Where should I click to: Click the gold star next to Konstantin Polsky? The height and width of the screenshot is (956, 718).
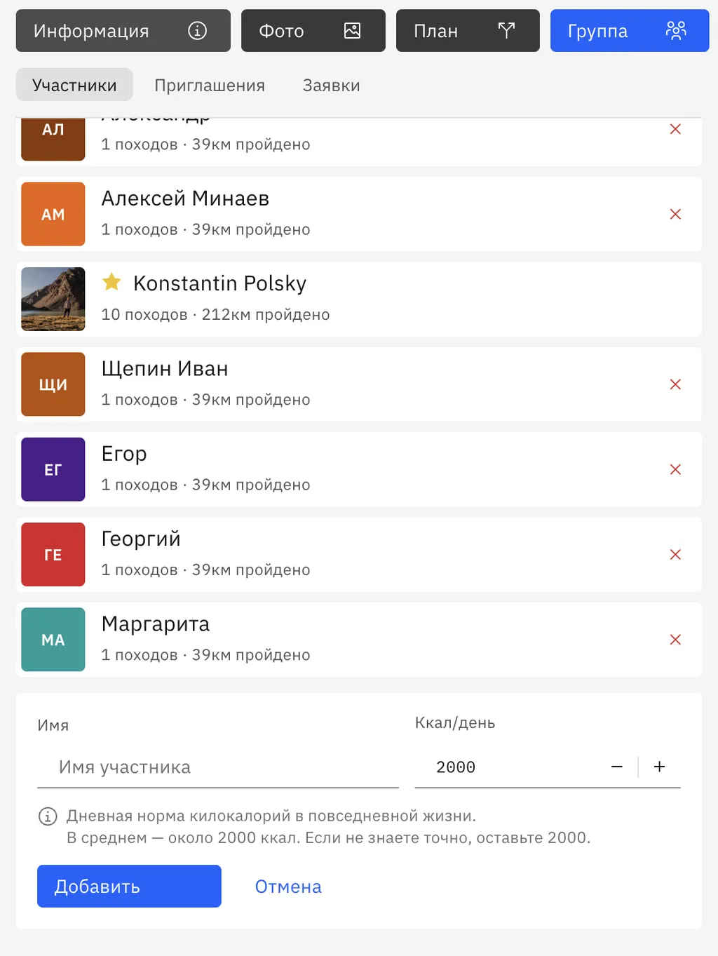click(111, 282)
